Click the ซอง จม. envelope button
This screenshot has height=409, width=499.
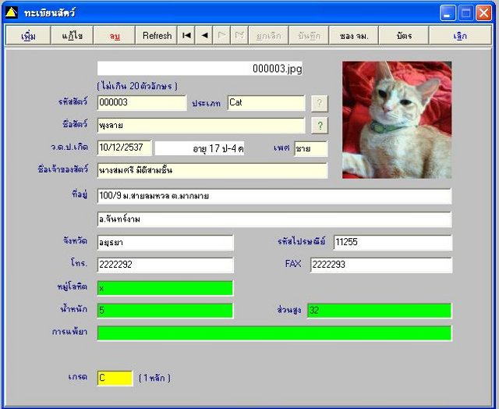pos(353,35)
